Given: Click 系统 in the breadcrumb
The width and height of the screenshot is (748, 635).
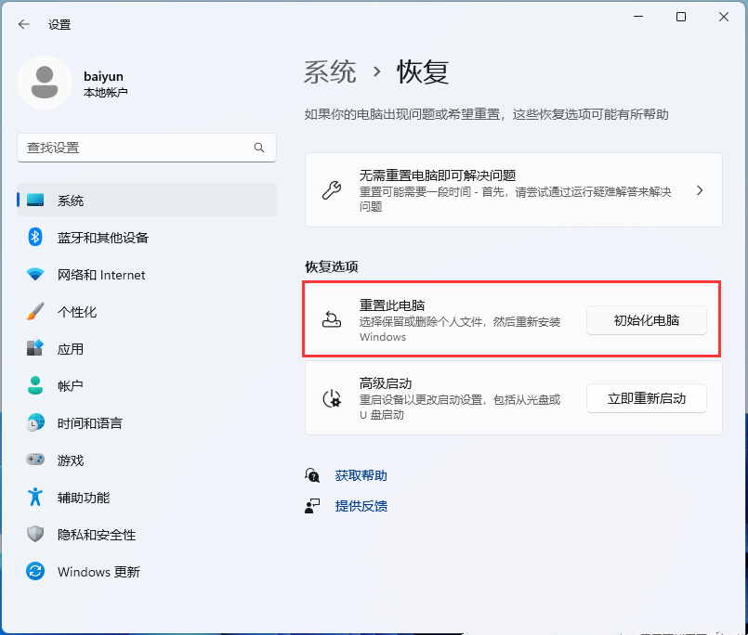Looking at the screenshot, I should click(330, 72).
